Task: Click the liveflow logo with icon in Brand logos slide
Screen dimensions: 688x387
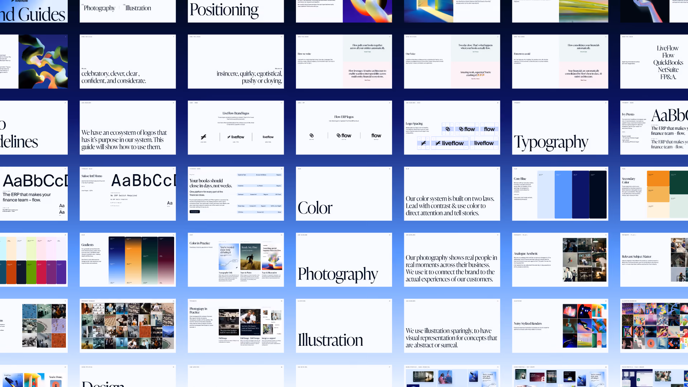Action: (236, 137)
